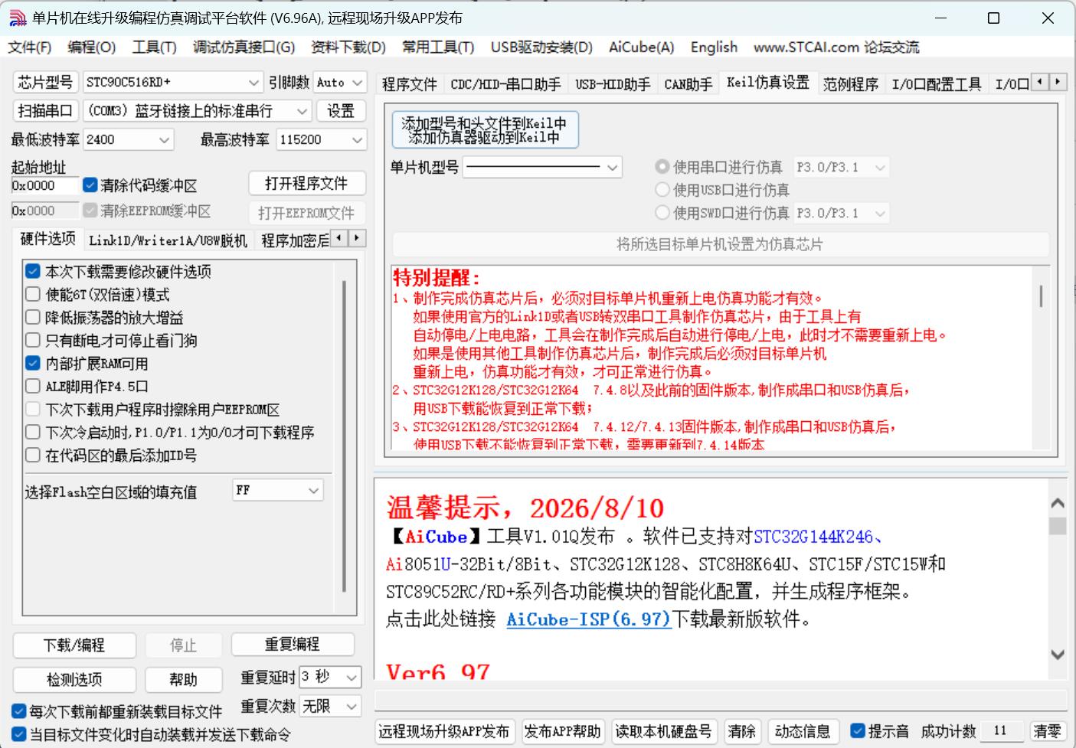Screen dimensions: 1076x748
Task: Open the AiCube-ISP(6.97) download link
Action: pos(589,619)
